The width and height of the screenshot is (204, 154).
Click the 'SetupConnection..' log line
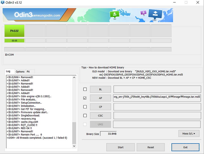point(24,103)
